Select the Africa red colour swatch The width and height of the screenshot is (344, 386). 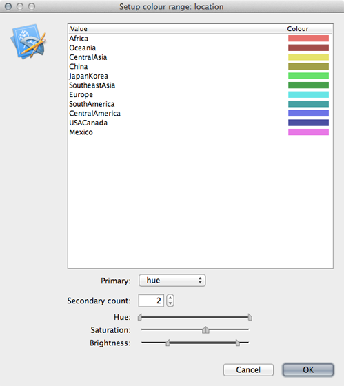308,39
